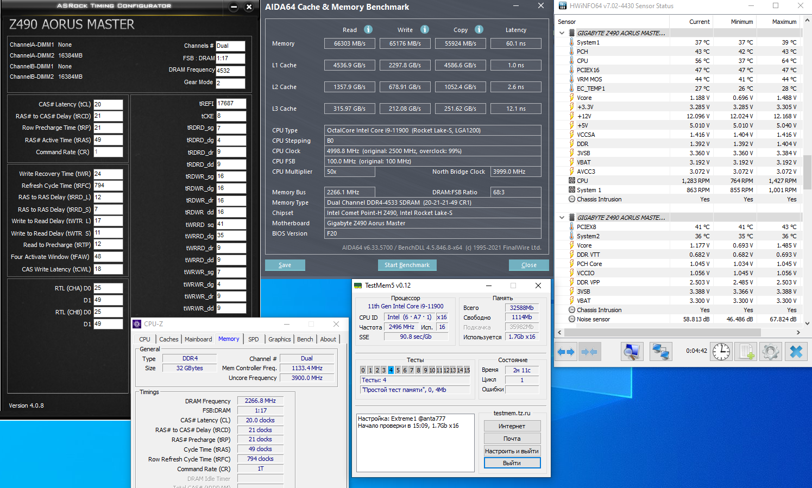The image size is (812, 488).
Task: Click Почта button in TestMem5
Action: click(x=512, y=439)
